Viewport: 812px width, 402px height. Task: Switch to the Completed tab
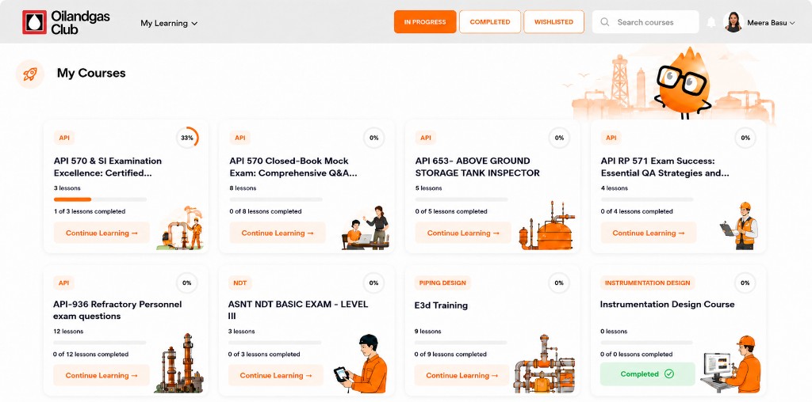490,21
